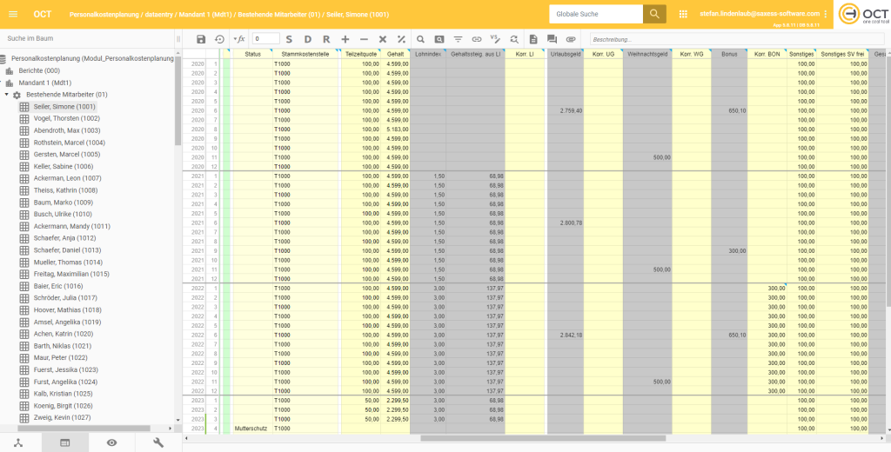The width and height of the screenshot is (891, 452).
Task: Click the Globale Suche search button
Action: coord(654,14)
